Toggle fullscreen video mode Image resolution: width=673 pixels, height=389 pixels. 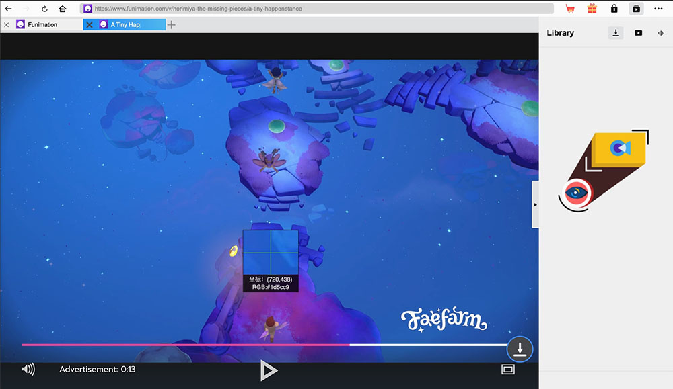(507, 369)
